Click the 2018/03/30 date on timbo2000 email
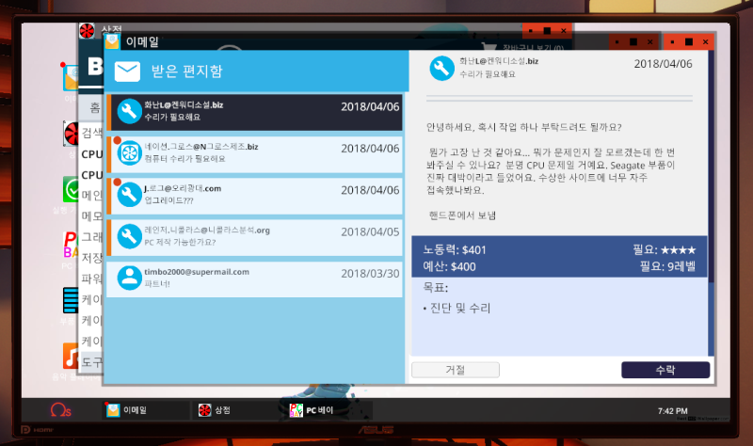This screenshot has height=446, width=753. [370, 274]
